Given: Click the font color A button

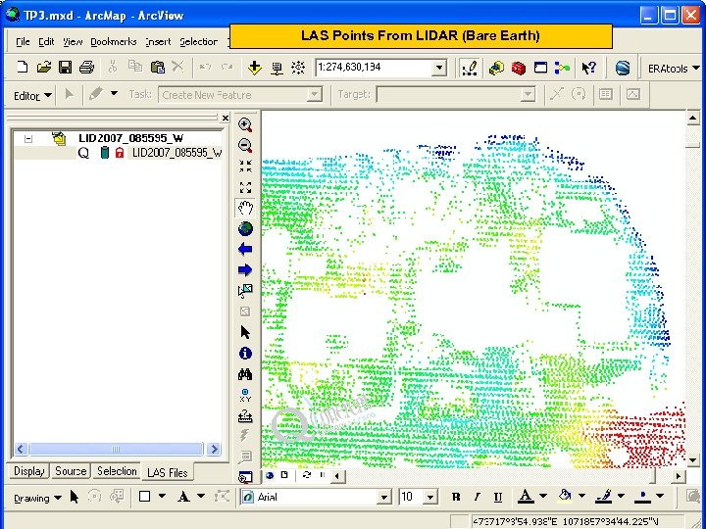Looking at the screenshot, I should click(x=525, y=496).
